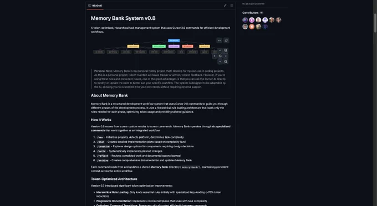This screenshot has height=206, width=377.
Task: Open the orange contributor avatar
Action: 252,27
